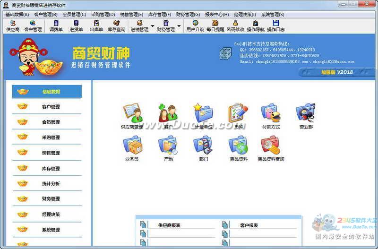Open the 付款方式 icon
This screenshot has width=378, height=249.
(271, 116)
